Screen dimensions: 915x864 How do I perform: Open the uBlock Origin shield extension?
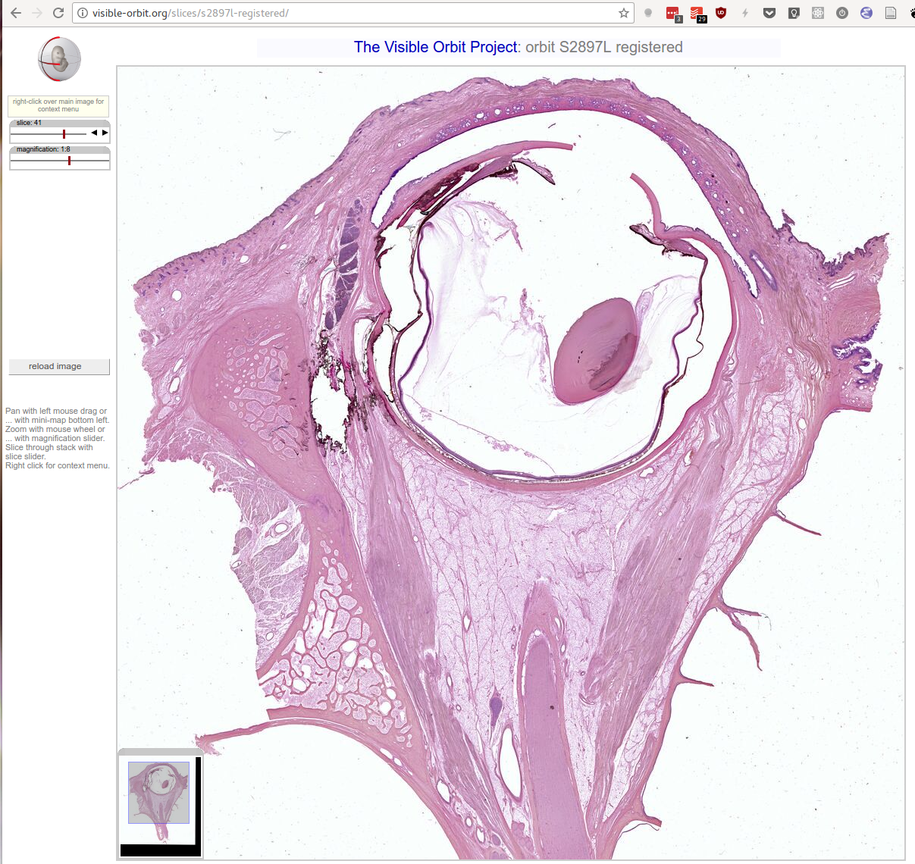pyautogui.click(x=721, y=13)
